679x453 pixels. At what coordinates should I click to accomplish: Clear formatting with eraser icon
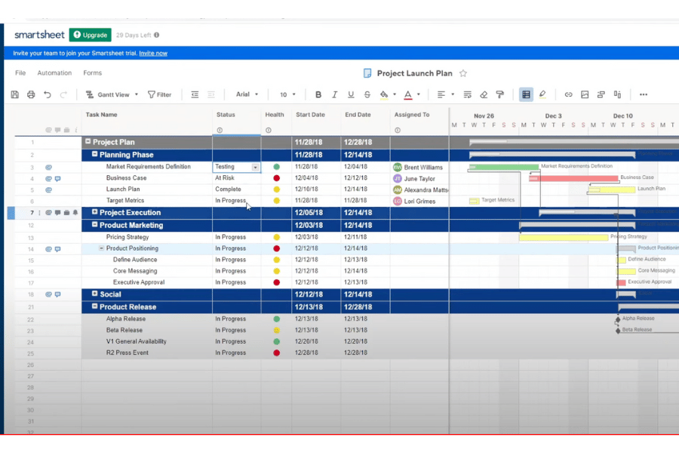(x=484, y=94)
